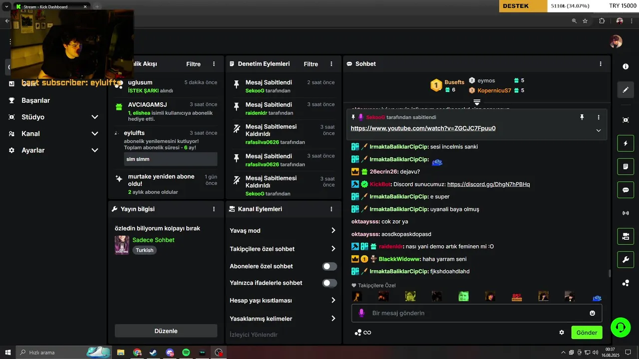Expand the Stüdyo sidebar section
Image resolution: width=639 pixels, height=359 pixels.
(x=95, y=117)
